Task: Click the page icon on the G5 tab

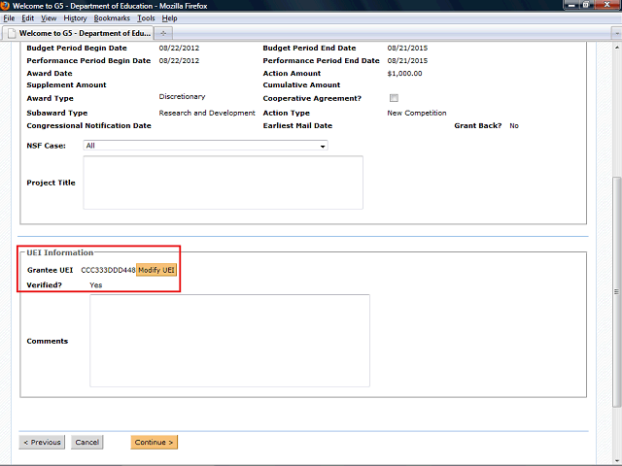Action: [x=11, y=32]
